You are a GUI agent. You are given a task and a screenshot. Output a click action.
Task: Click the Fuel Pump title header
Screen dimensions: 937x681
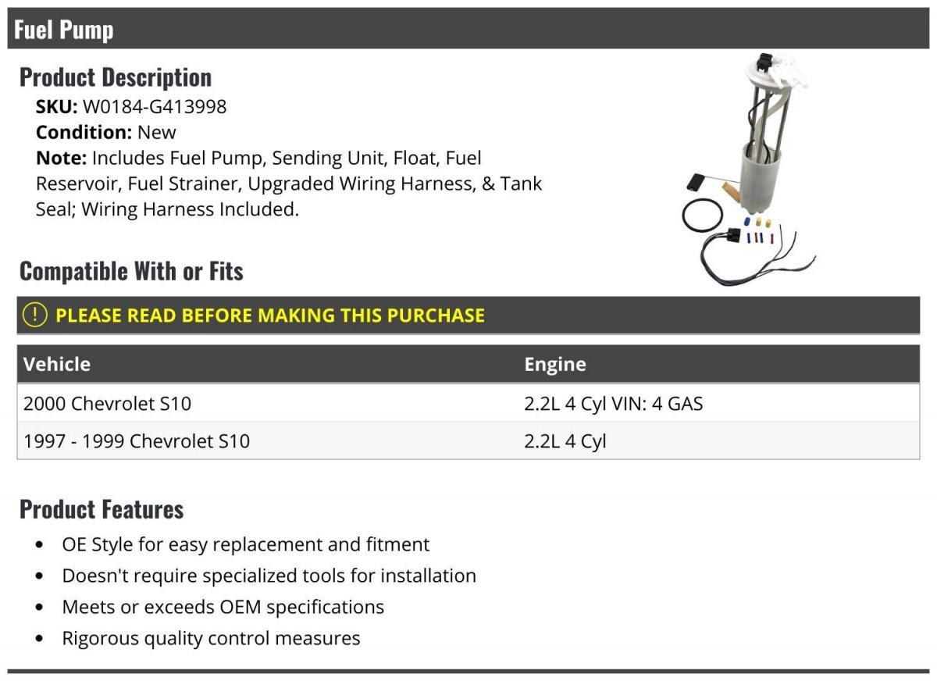64,30
